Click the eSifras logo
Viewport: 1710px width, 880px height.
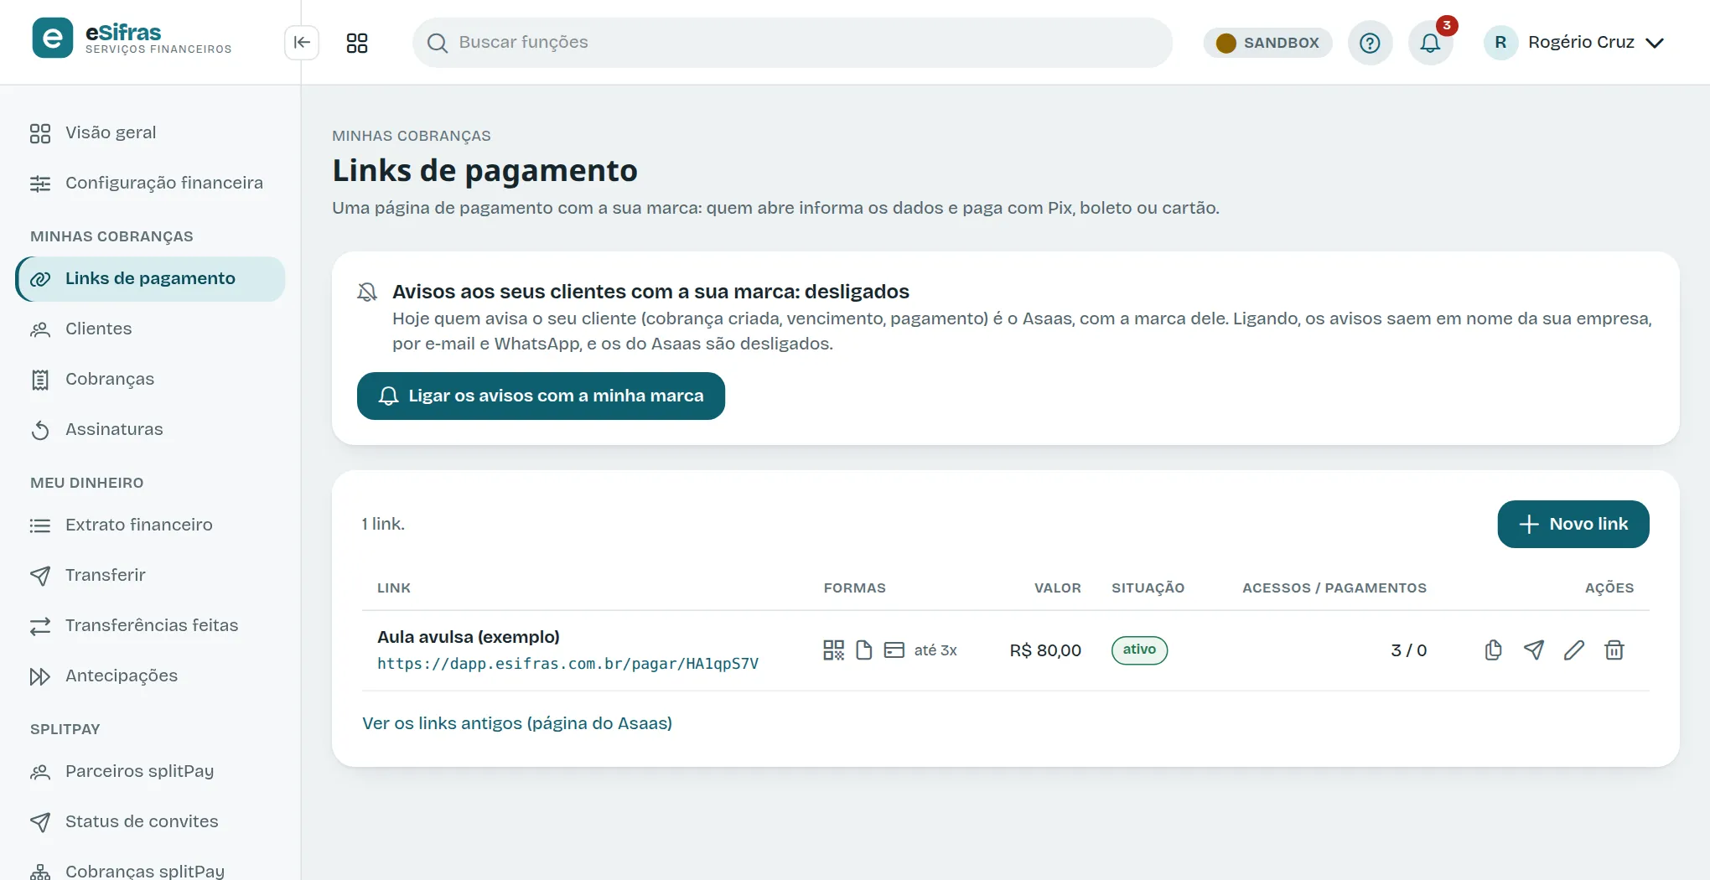coord(132,39)
